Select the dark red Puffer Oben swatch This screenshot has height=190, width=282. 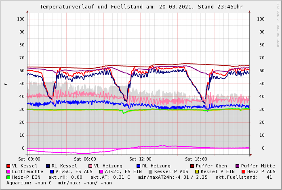[192, 166]
